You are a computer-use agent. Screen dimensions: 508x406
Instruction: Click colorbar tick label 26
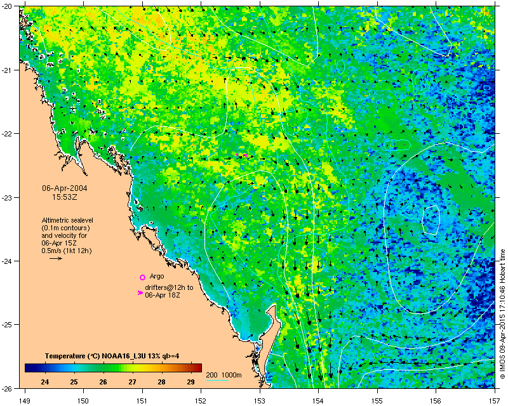coord(104,382)
